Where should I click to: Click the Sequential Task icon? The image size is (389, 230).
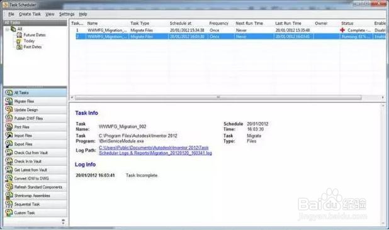coord(9,204)
